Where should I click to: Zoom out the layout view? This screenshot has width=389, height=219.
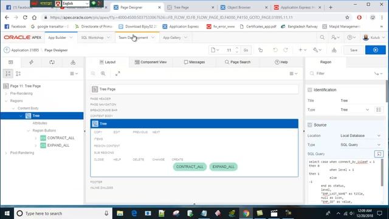pyautogui.click(x=93, y=74)
